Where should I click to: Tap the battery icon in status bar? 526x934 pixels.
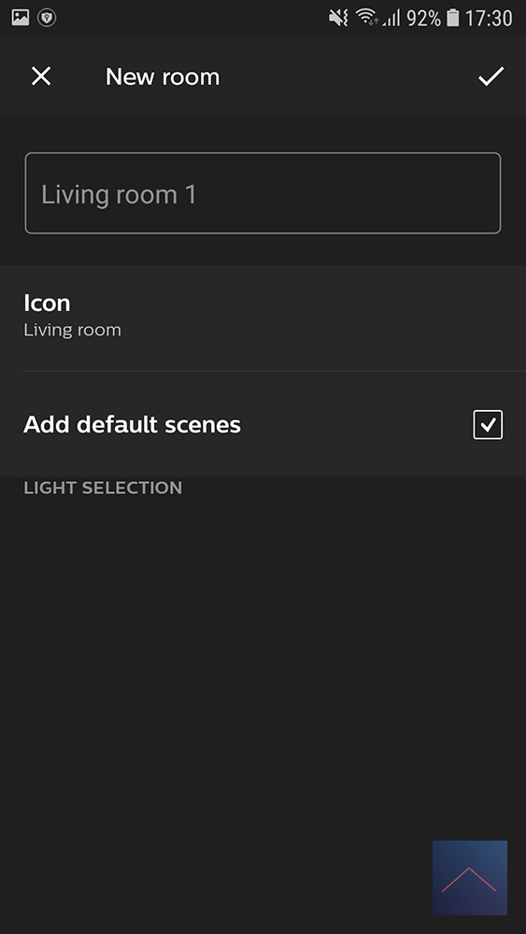453,18
